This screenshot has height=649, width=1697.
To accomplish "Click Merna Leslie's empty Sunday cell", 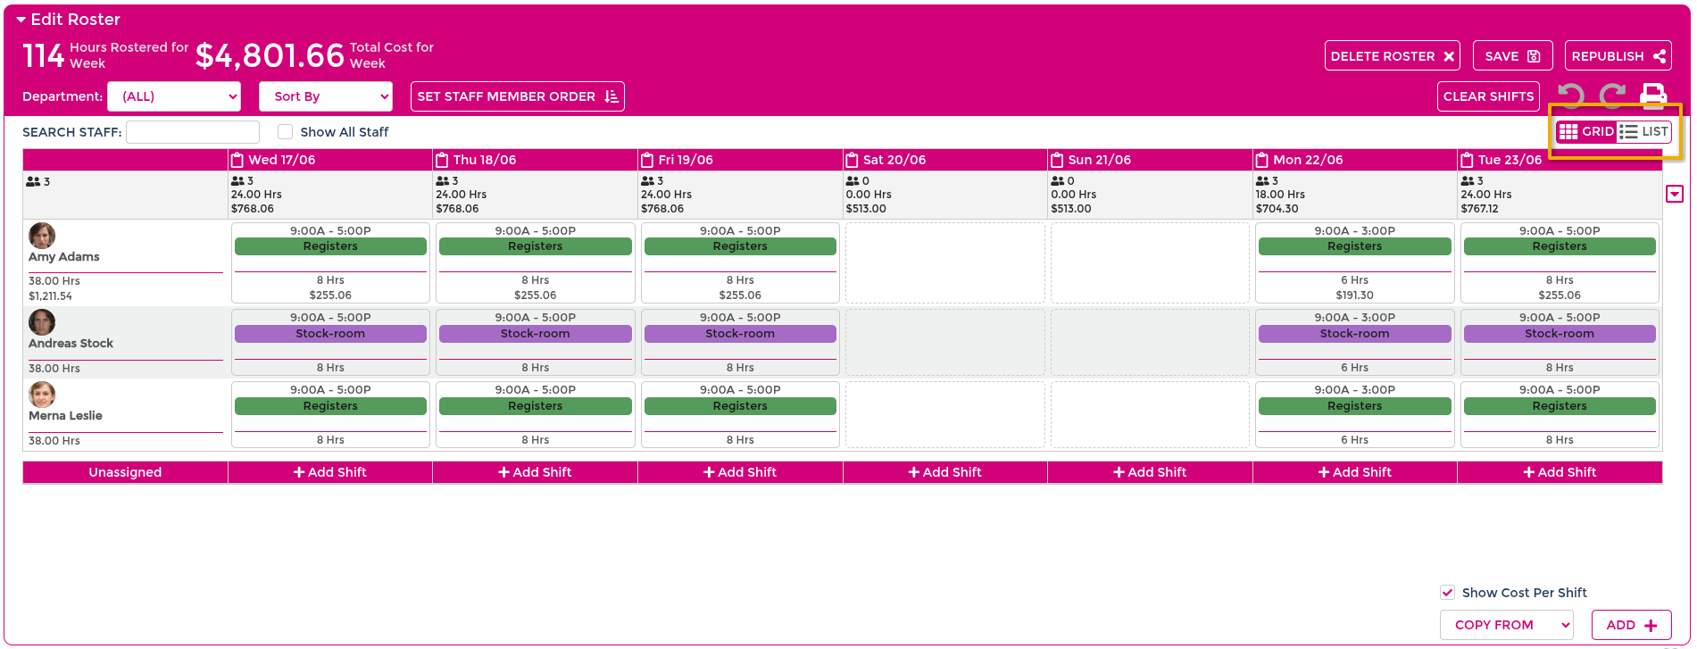I will click(x=1150, y=414).
